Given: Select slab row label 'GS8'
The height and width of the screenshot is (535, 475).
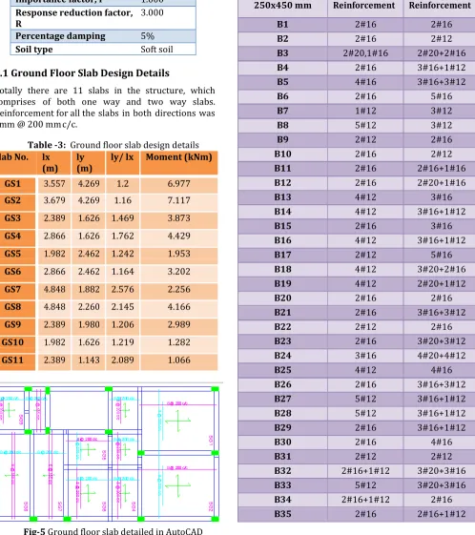Looking at the screenshot, I should click(x=12, y=307).
